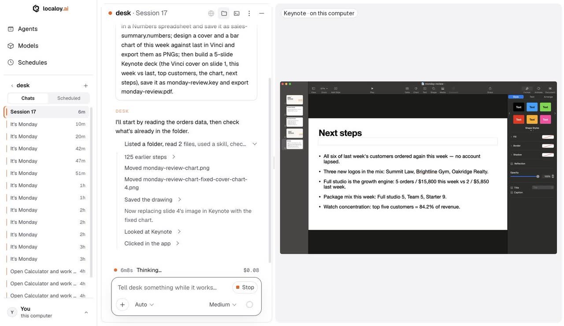564x326 pixels.
Task: Click Keynote's Document toolbar icon
Action: [x=550, y=89]
